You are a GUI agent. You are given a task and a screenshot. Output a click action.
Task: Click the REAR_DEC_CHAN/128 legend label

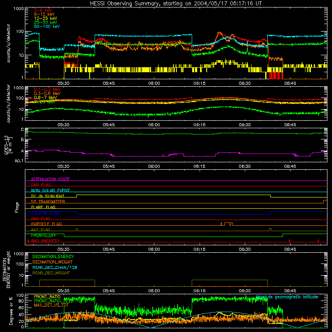click(55, 267)
